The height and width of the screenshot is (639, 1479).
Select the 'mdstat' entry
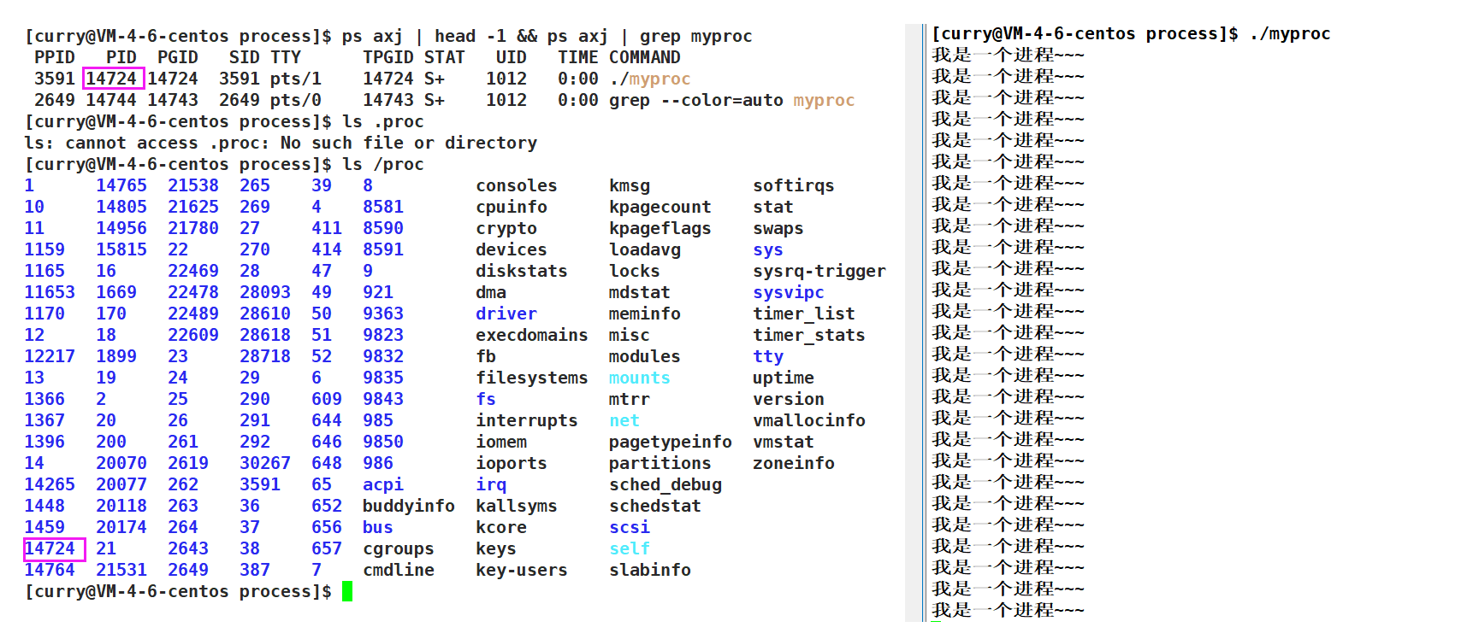tap(639, 293)
